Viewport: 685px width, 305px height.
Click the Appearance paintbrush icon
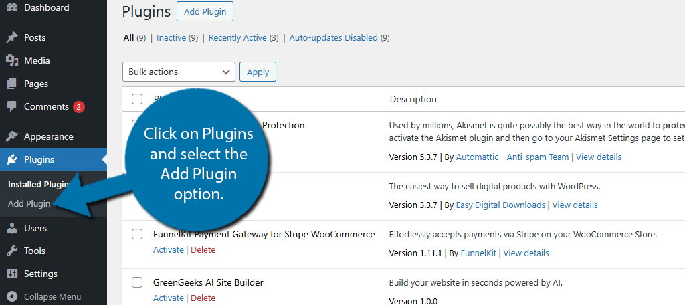12,136
